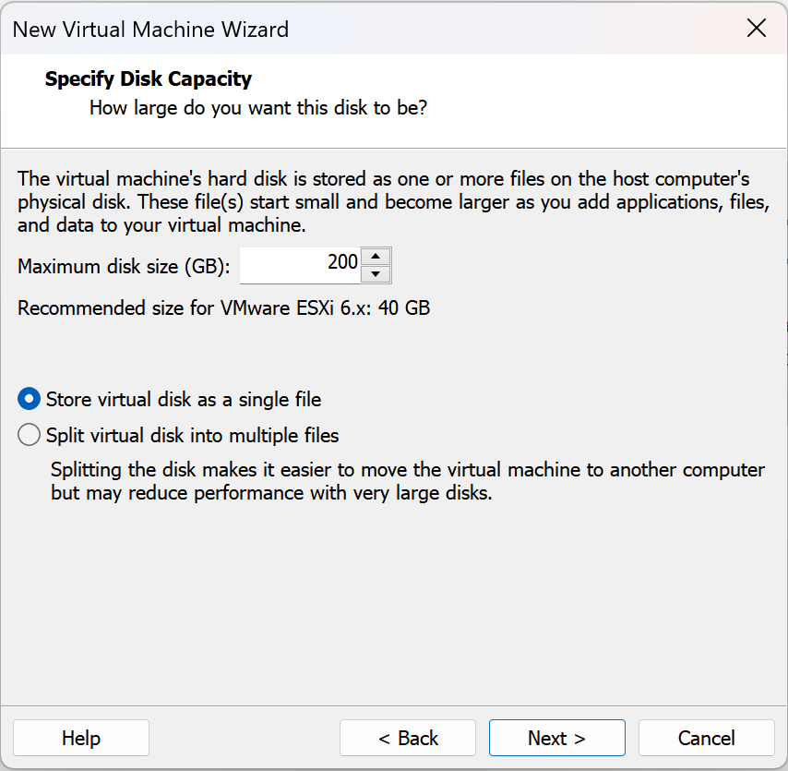Close the New Virtual Machine Wizard dialog
This screenshot has width=788, height=771.
756,29
